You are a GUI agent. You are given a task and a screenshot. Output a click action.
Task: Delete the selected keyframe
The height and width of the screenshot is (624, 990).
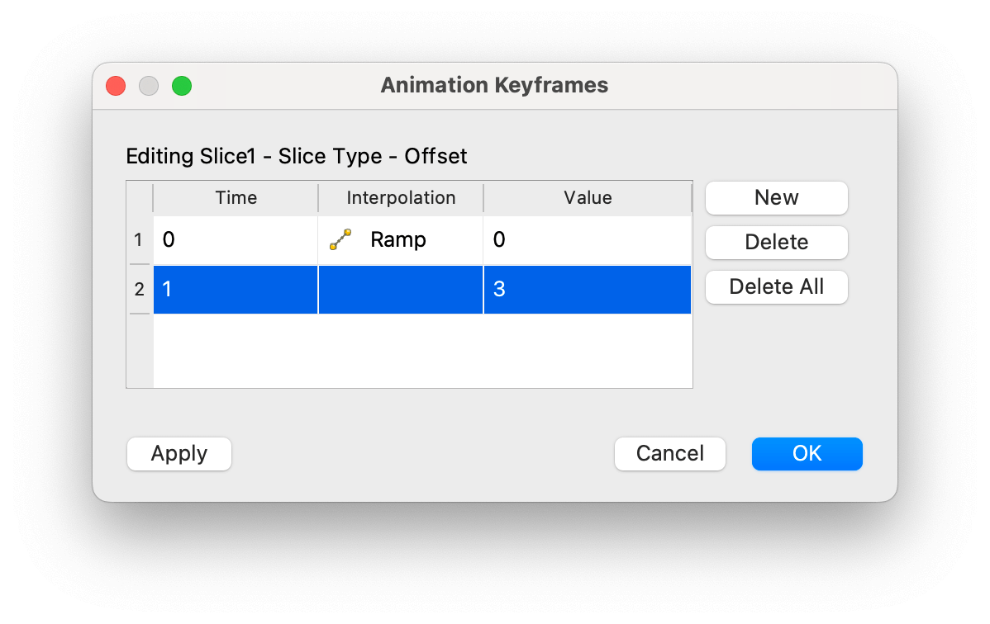[x=776, y=242]
